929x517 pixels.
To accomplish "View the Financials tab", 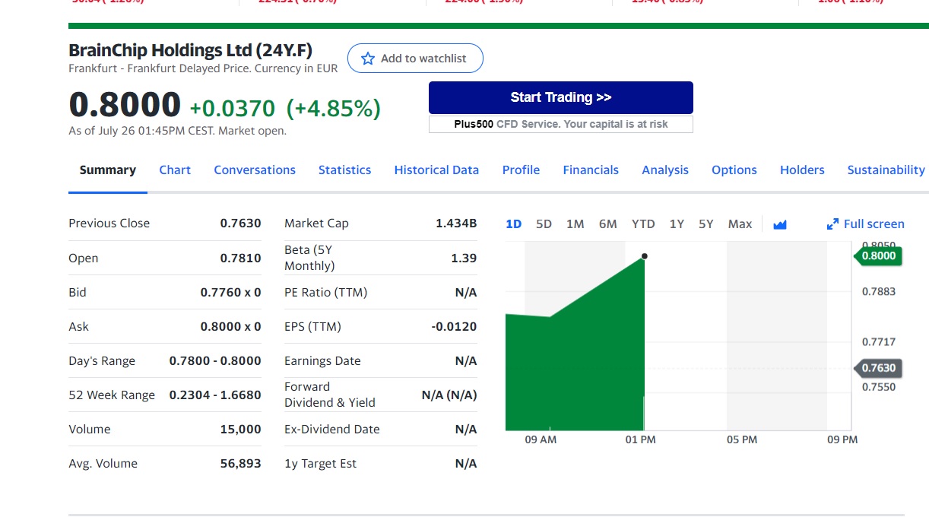I will coord(591,170).
